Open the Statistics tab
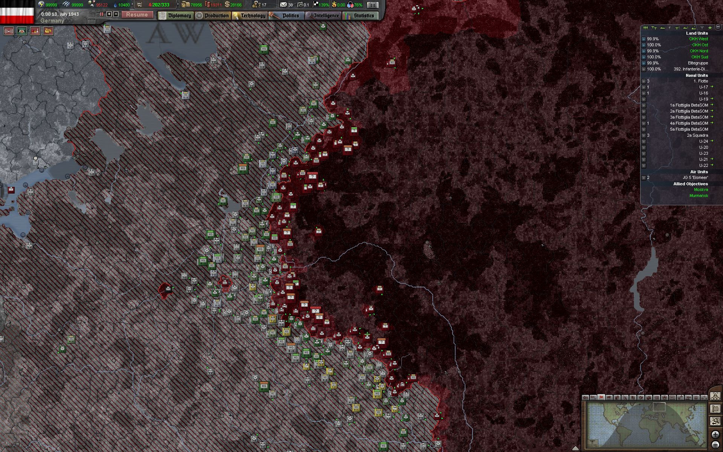Image resolution: width=723 pixels, height=452 pixels. click(360, 15)
